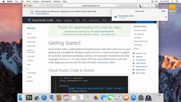This screenshot has height=102, width=181.
Task: Toggle the Safari sidebar button
Action: [x=43, y=6]
